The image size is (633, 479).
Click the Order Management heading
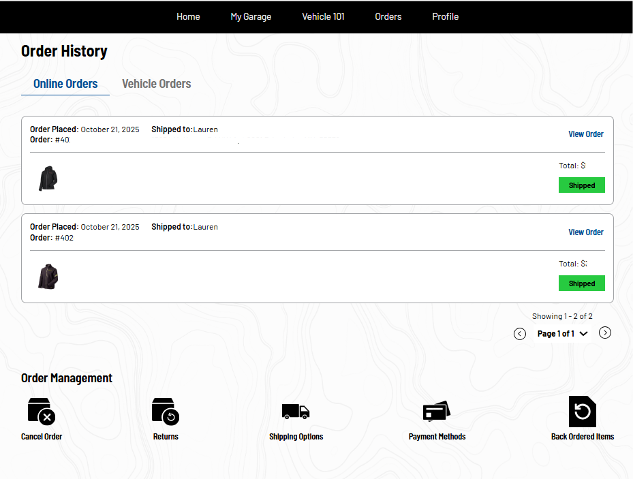[67, 378]
